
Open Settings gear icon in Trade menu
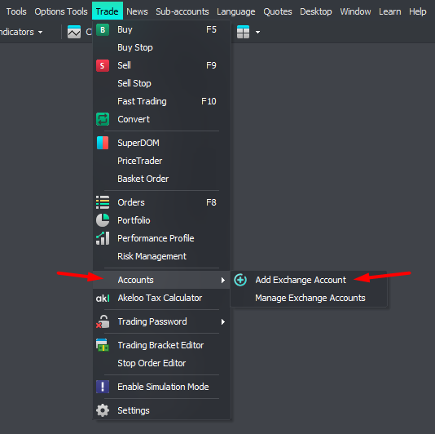coord(103,410)
